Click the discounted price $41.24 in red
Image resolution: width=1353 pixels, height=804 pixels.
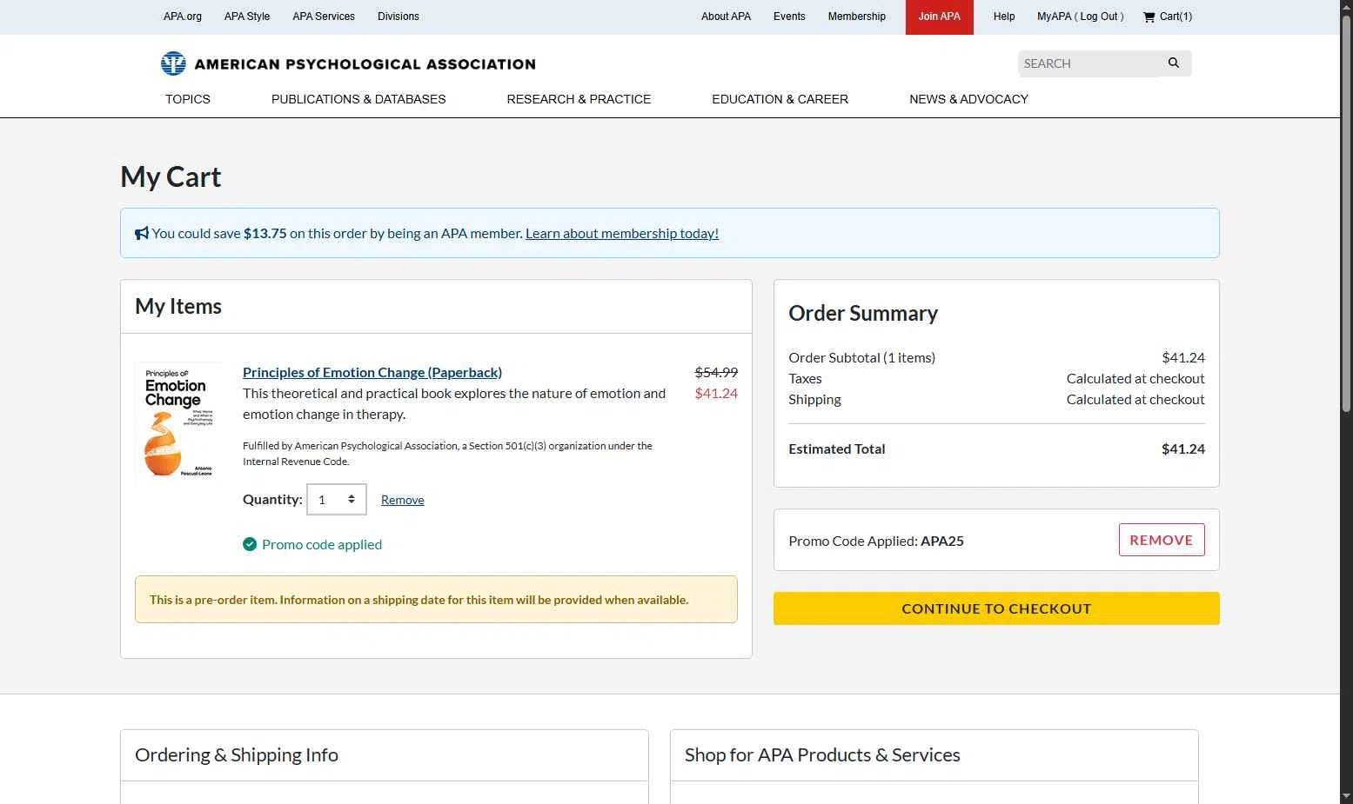click(x=716, y=393)
